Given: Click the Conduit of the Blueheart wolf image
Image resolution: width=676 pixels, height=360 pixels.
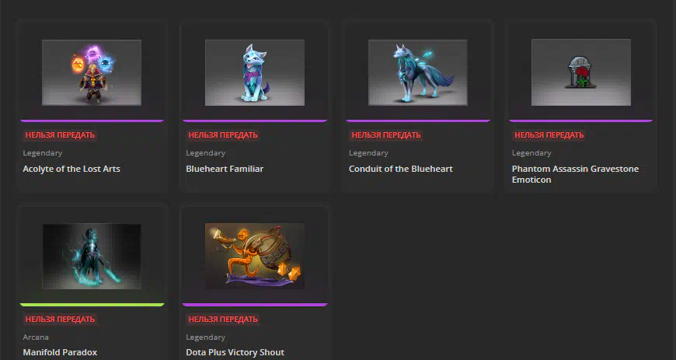Looking at the screenshot, I should point(418,72).
